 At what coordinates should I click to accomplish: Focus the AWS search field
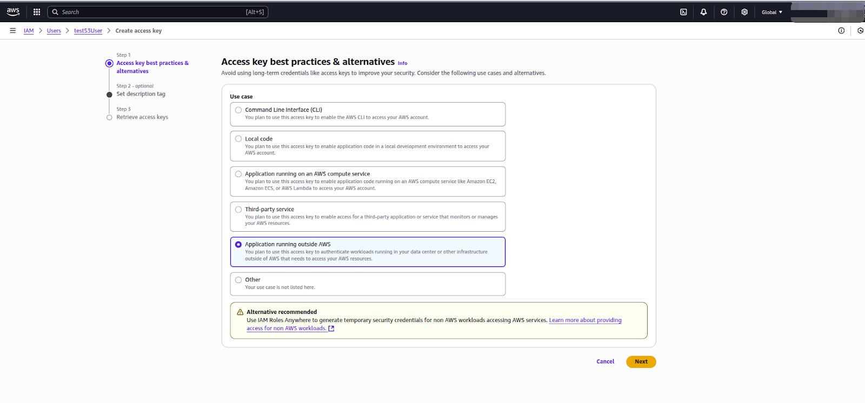(x=157, y=12)
